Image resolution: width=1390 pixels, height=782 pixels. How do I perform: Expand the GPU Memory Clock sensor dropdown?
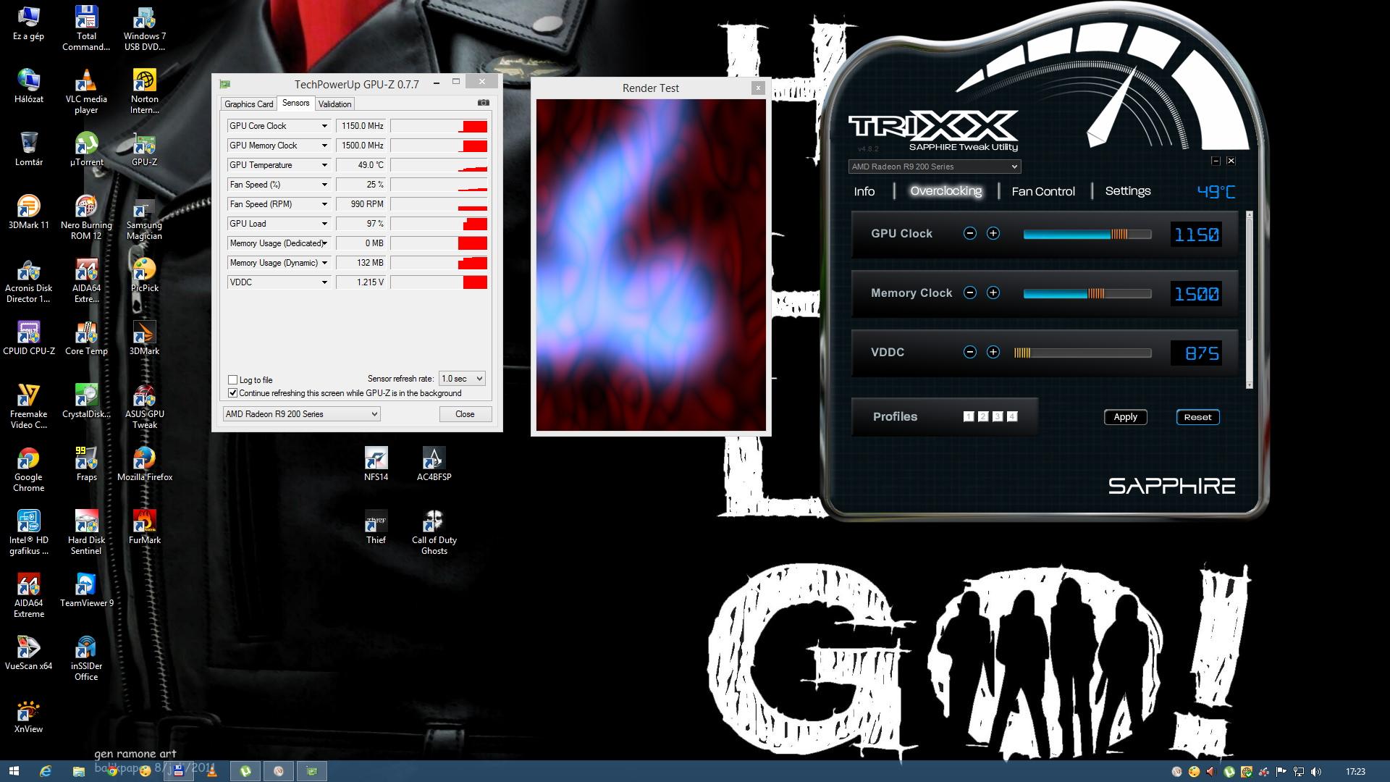(x=324, y=146)
